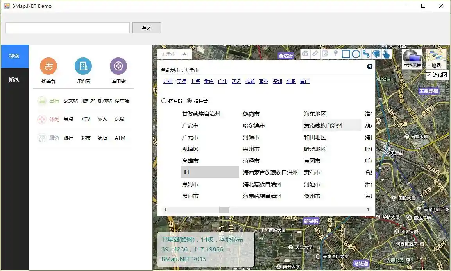The image size is (451, 271).
Task: Open 找美食 food search
Action: pyautogui.click(x=48, y=66)
